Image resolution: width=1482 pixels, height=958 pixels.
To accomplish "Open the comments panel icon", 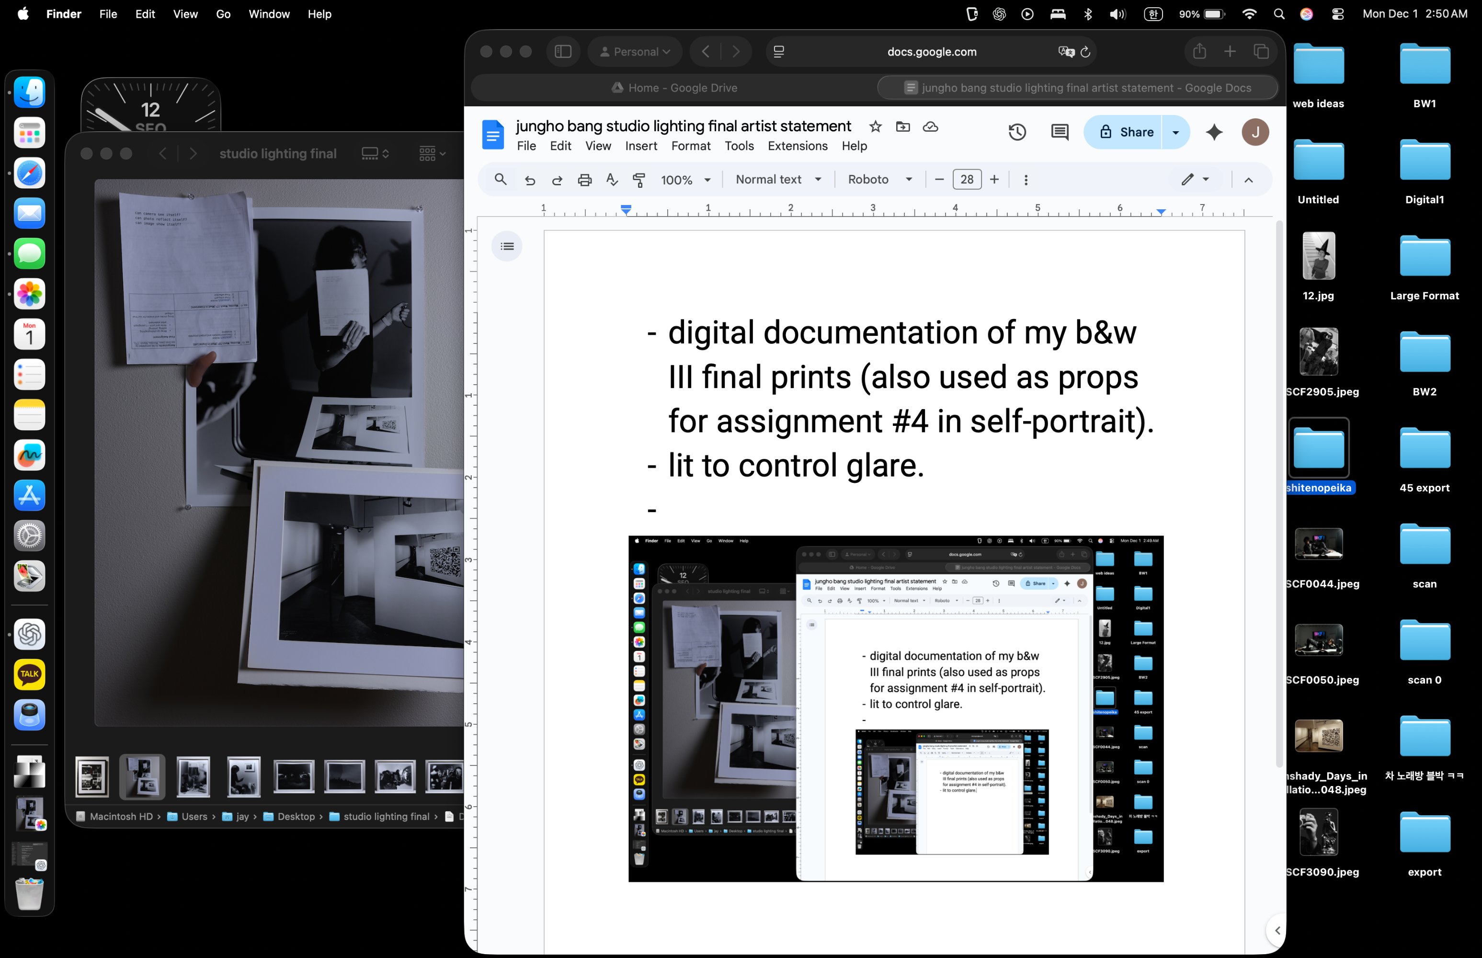I will pyautogui.click(x=1059, y=132).
